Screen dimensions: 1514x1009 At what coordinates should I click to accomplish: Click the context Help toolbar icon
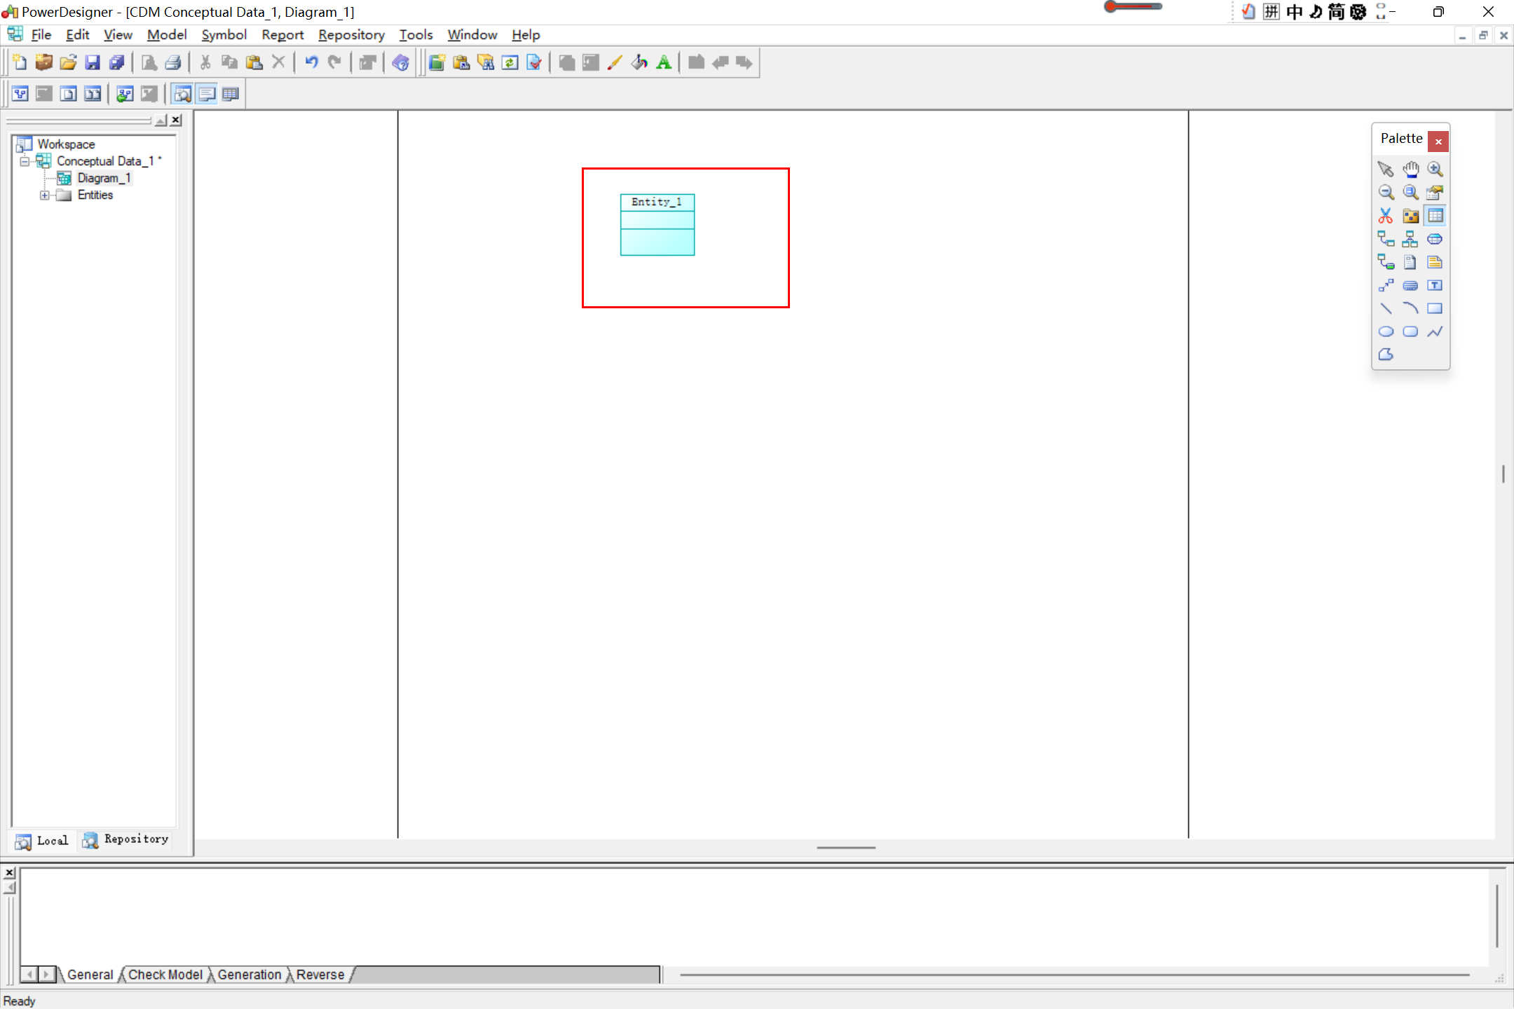tap(401, 62)
